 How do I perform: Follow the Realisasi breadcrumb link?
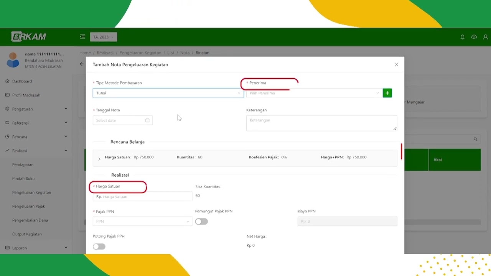[105, 53]
